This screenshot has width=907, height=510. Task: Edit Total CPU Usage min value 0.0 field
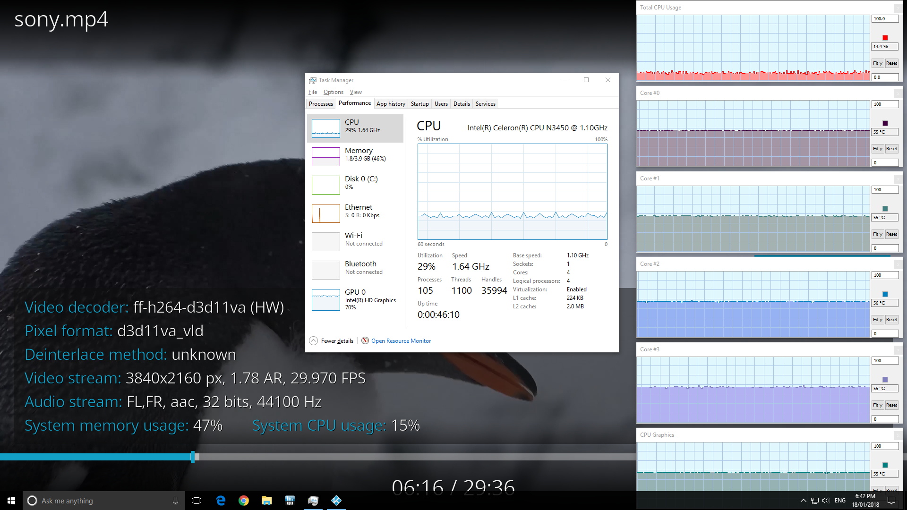click(x=885, y=77)
